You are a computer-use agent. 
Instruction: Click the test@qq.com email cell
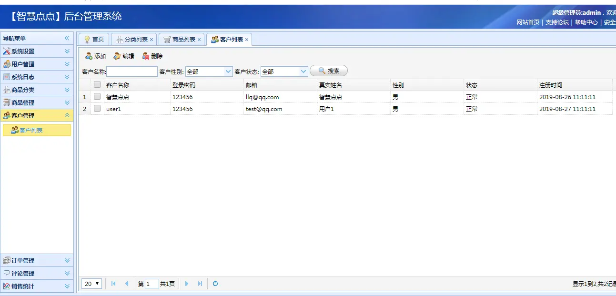(x=281, y=109)
